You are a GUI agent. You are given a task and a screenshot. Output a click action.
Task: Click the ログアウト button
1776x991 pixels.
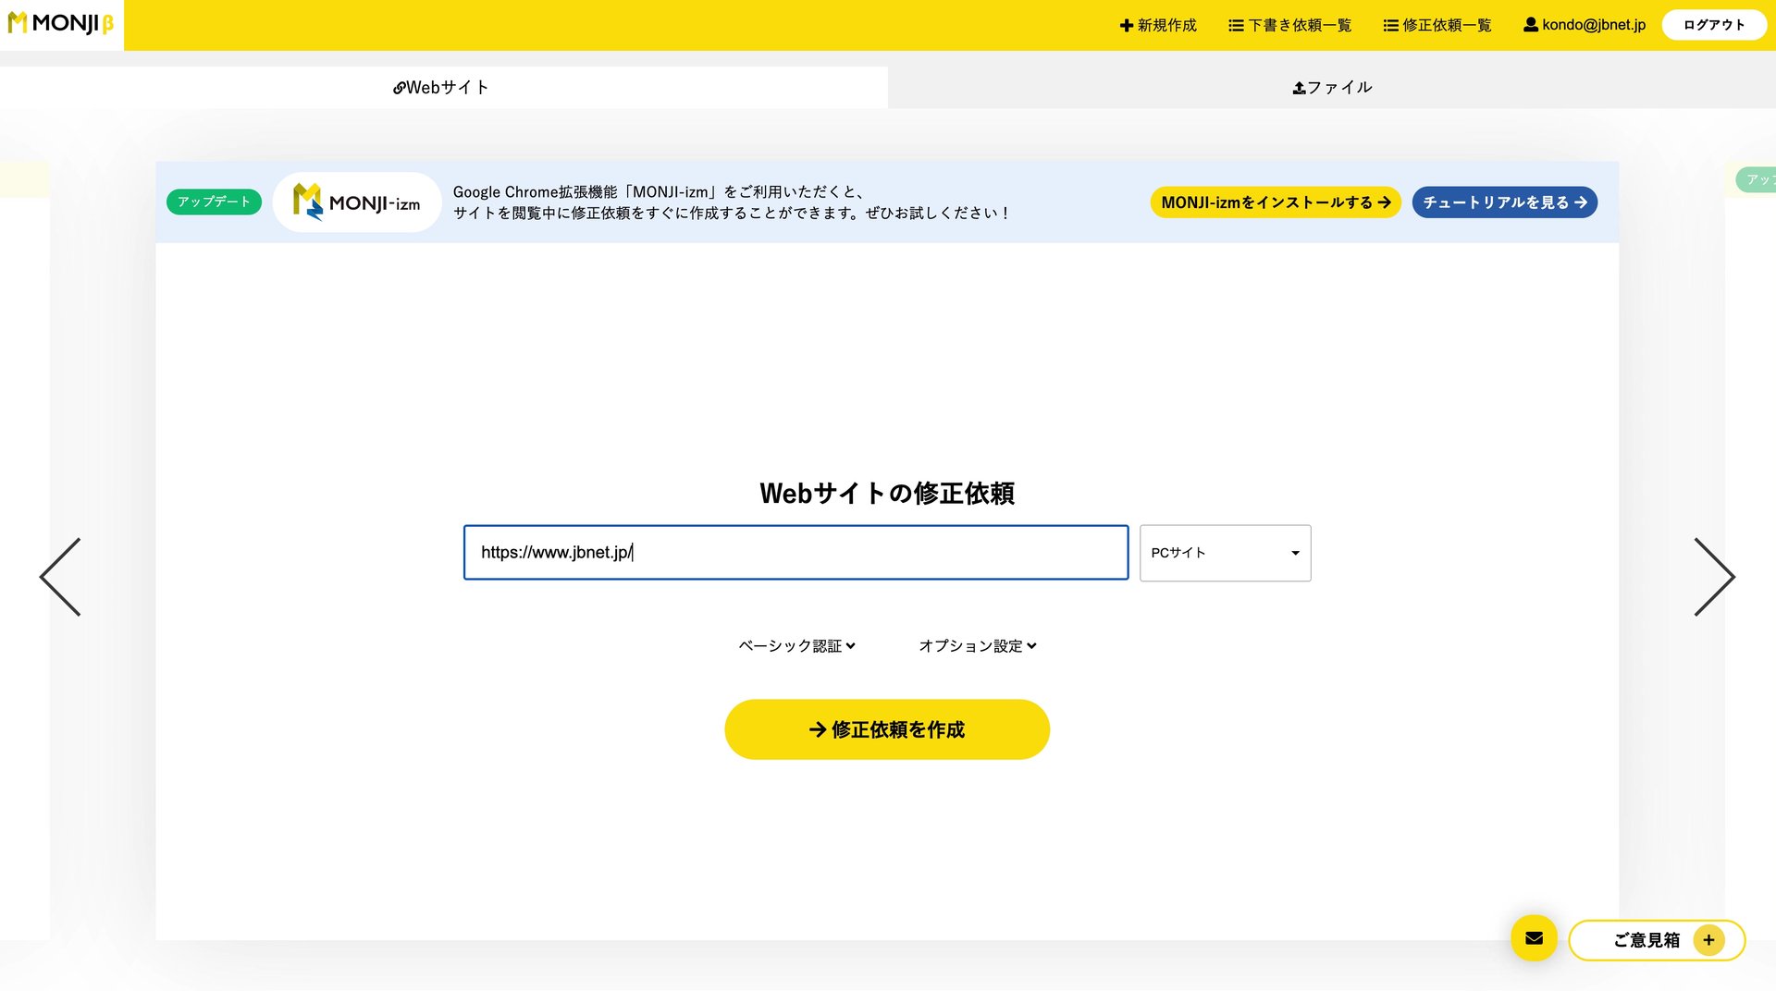pyautogui.click(x=1714, y=25)
